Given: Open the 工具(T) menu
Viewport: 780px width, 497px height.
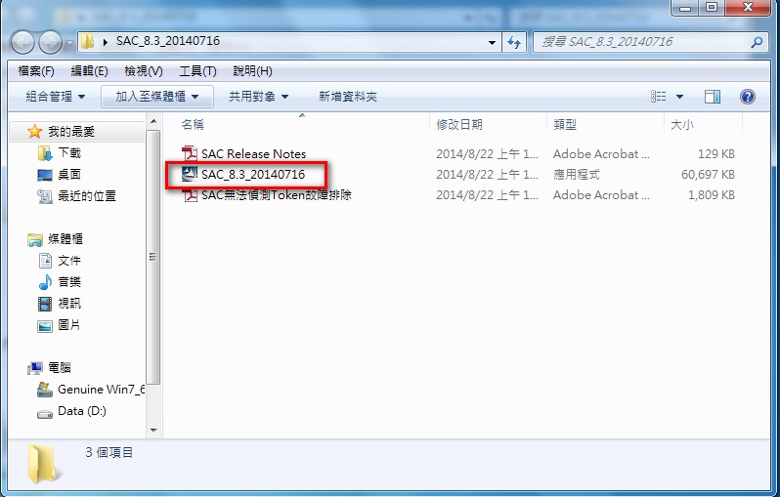Looking at the screenshot, I should (197, 71).
